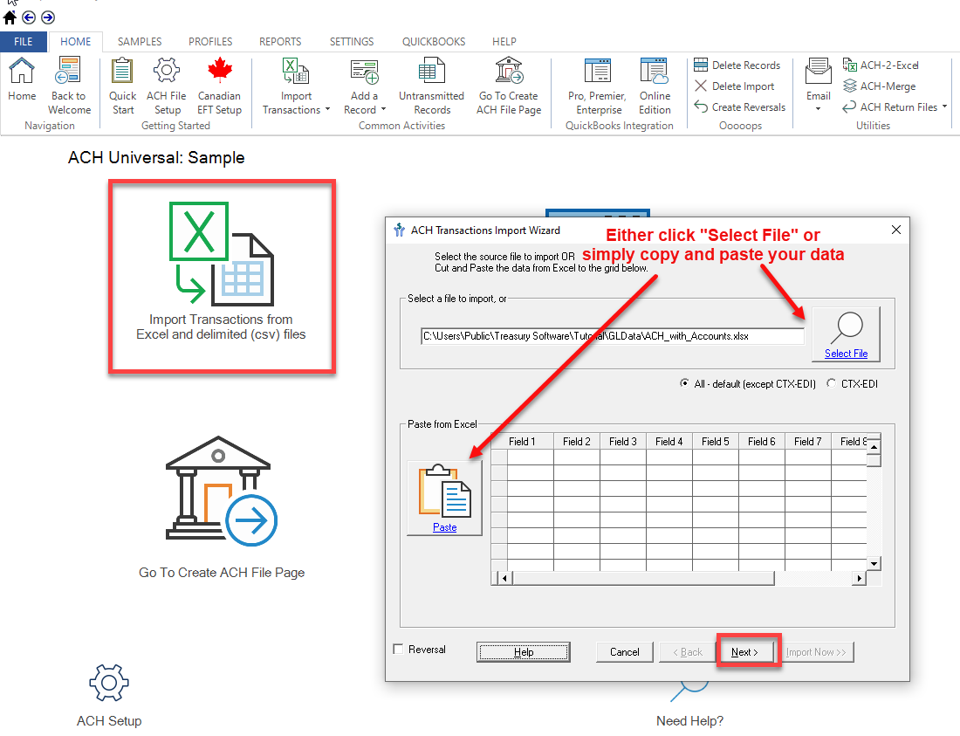Click the home icon in quick access bar

10,17
